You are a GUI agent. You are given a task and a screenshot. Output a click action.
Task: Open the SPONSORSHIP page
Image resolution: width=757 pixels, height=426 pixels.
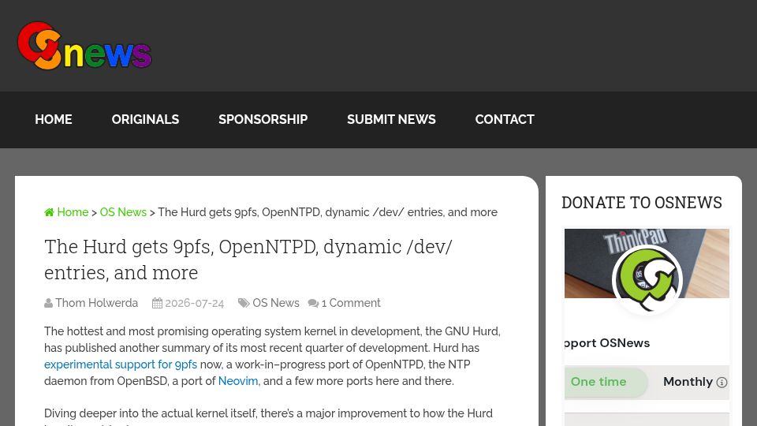tap(263, 119)
